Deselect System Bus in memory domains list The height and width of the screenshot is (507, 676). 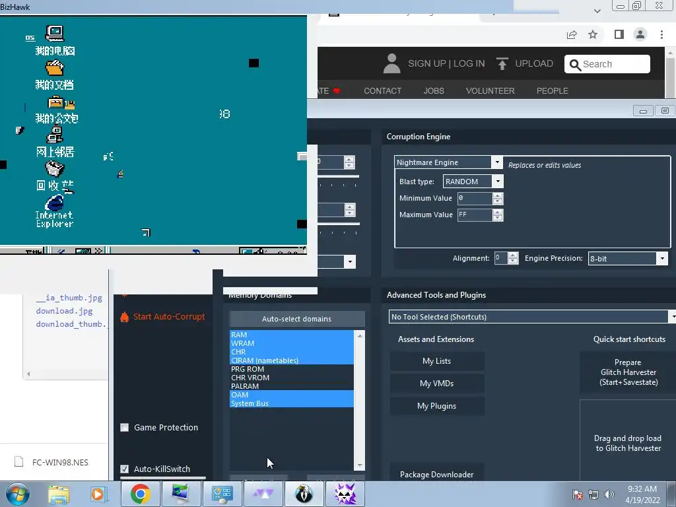[x=291, y=403]
